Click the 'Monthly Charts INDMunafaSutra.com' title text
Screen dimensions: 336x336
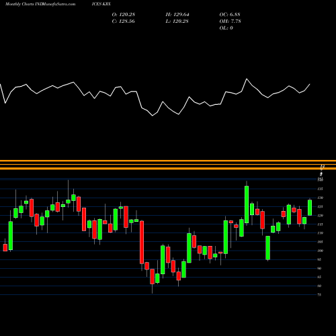[x=40, y=4]
